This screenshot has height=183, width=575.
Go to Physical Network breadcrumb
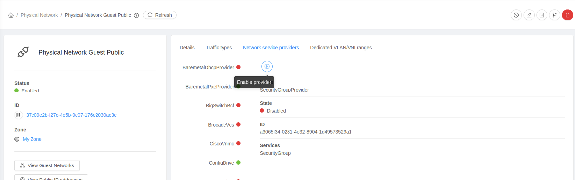coord(39,15)
